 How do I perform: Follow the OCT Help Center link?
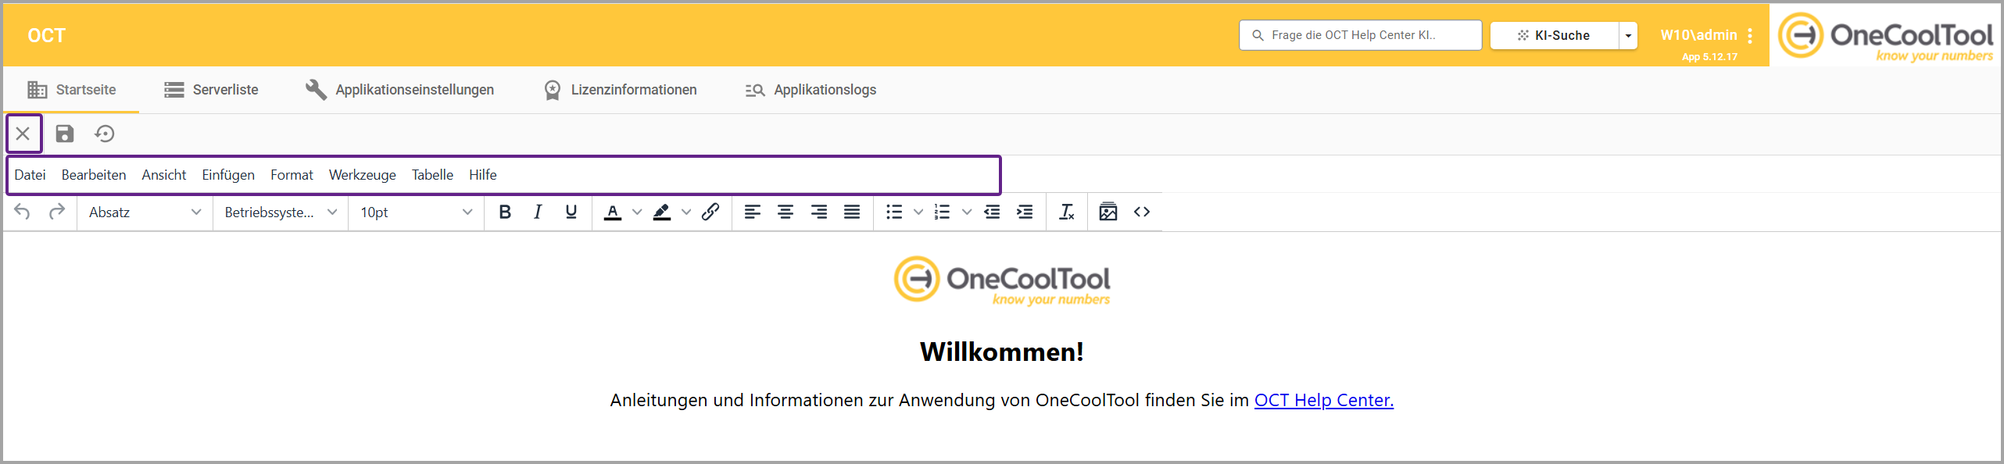tap(1323, 400)
